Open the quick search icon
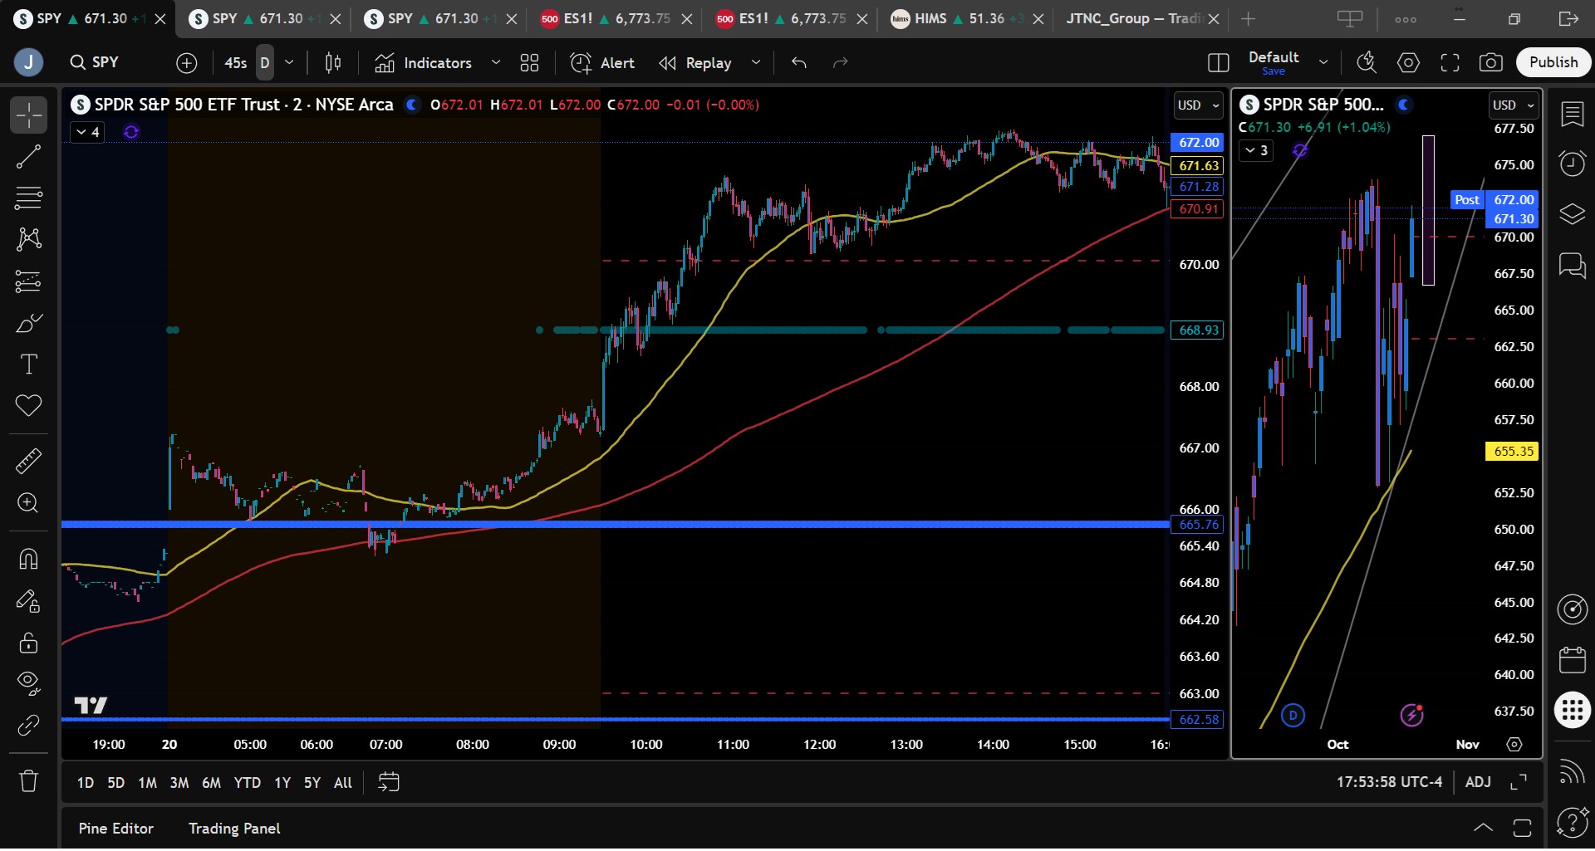The height and width of the screenshot is (851, 1595). point(1367,62)
